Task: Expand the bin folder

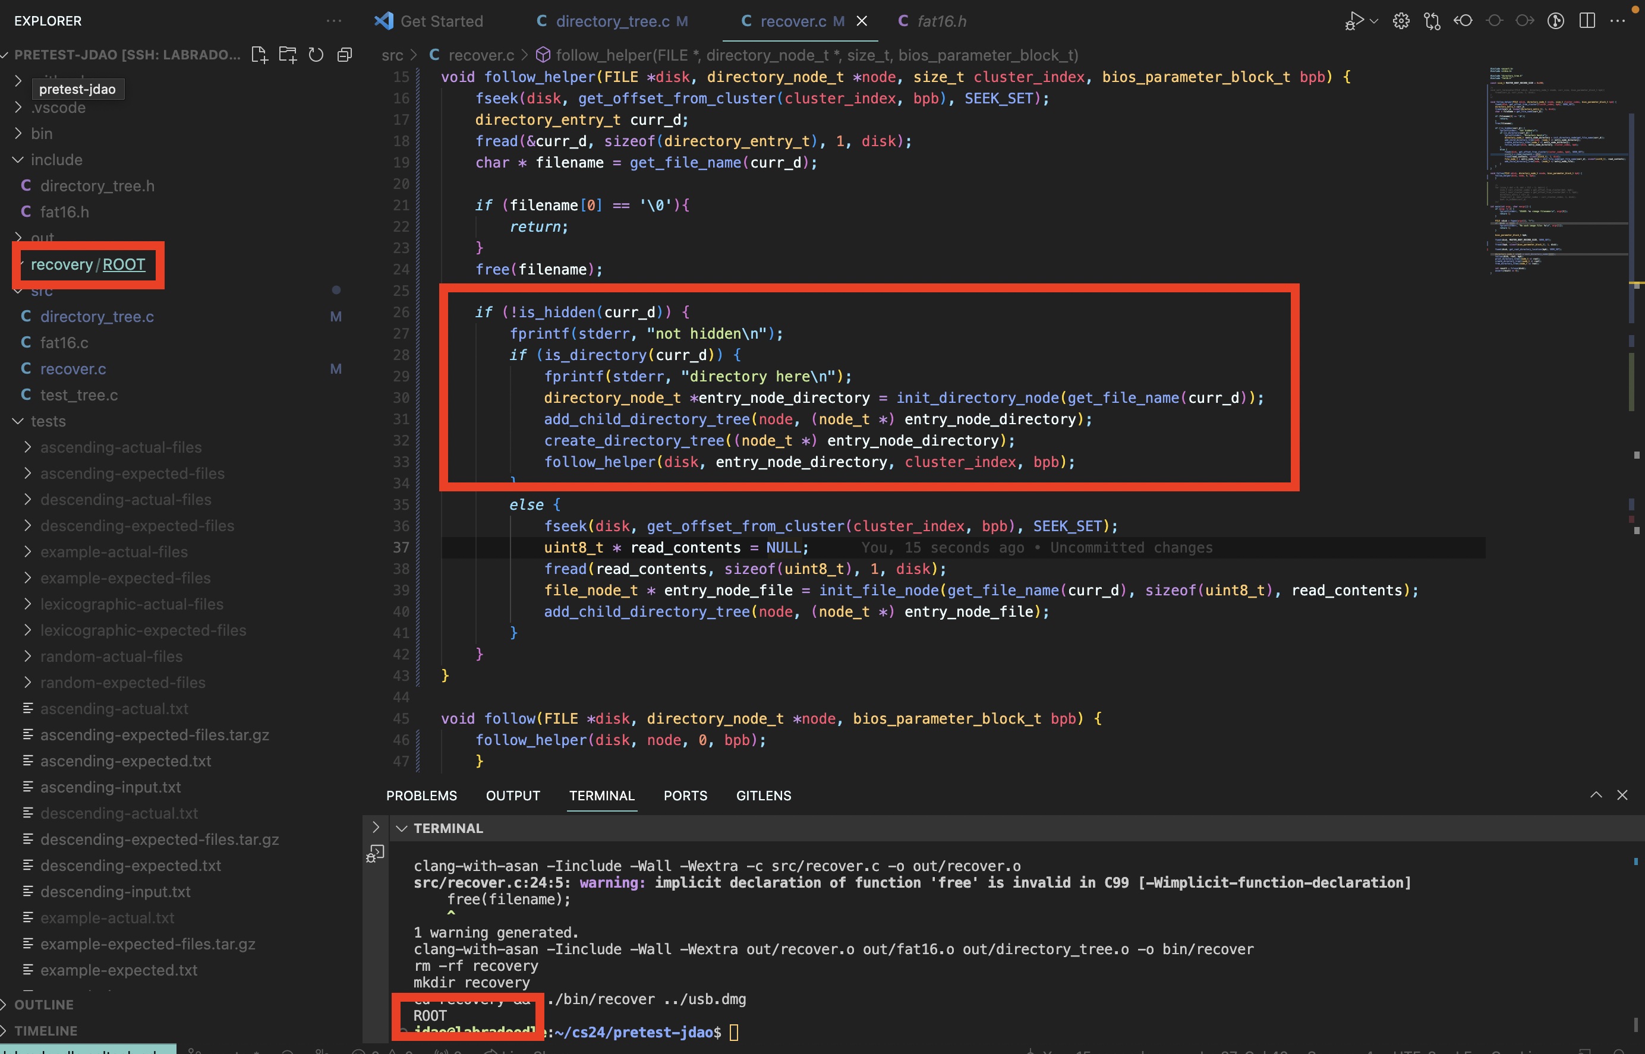Action: [x=41, y=134]
